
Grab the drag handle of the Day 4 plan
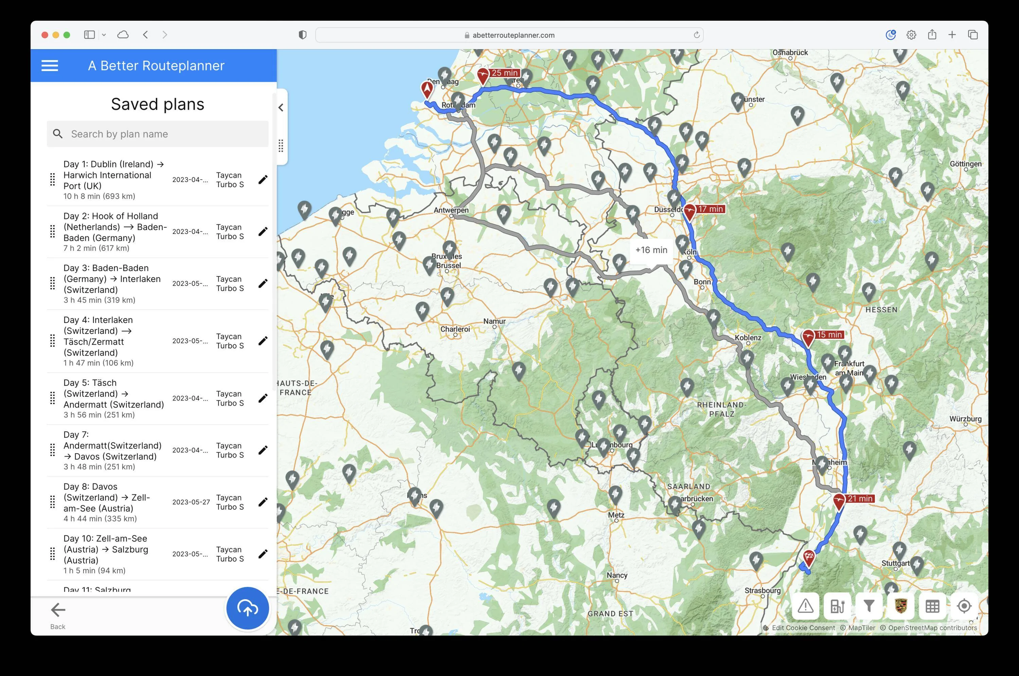(53, 341)
